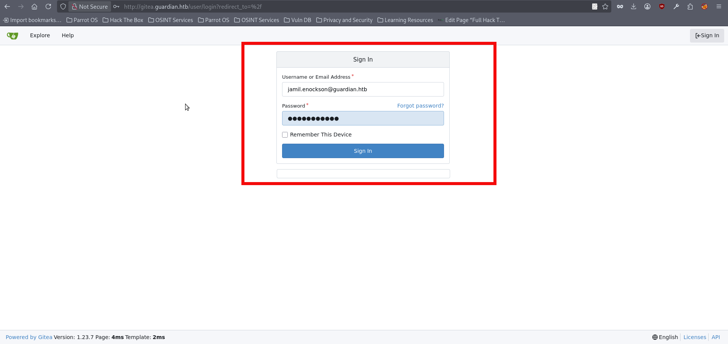This screenshot has height=344, width=728.
Task: Open the Firefox downloads panel
Action: (633, 6)
